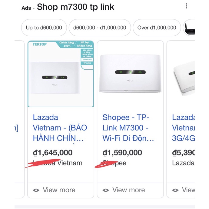Click the Shopee seller name

coord(114,163)
